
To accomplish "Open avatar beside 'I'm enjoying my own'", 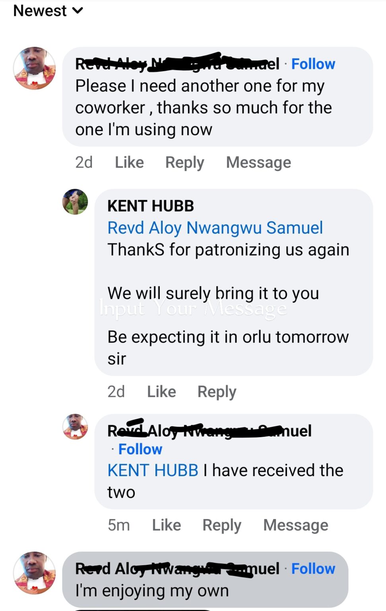I will point(35,573).
